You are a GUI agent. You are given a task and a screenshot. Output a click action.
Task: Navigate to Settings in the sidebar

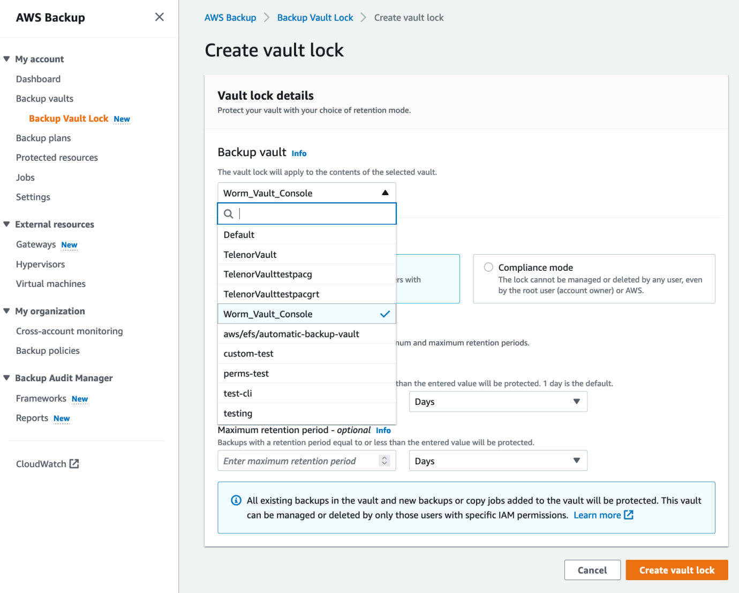tap(33, 197)
